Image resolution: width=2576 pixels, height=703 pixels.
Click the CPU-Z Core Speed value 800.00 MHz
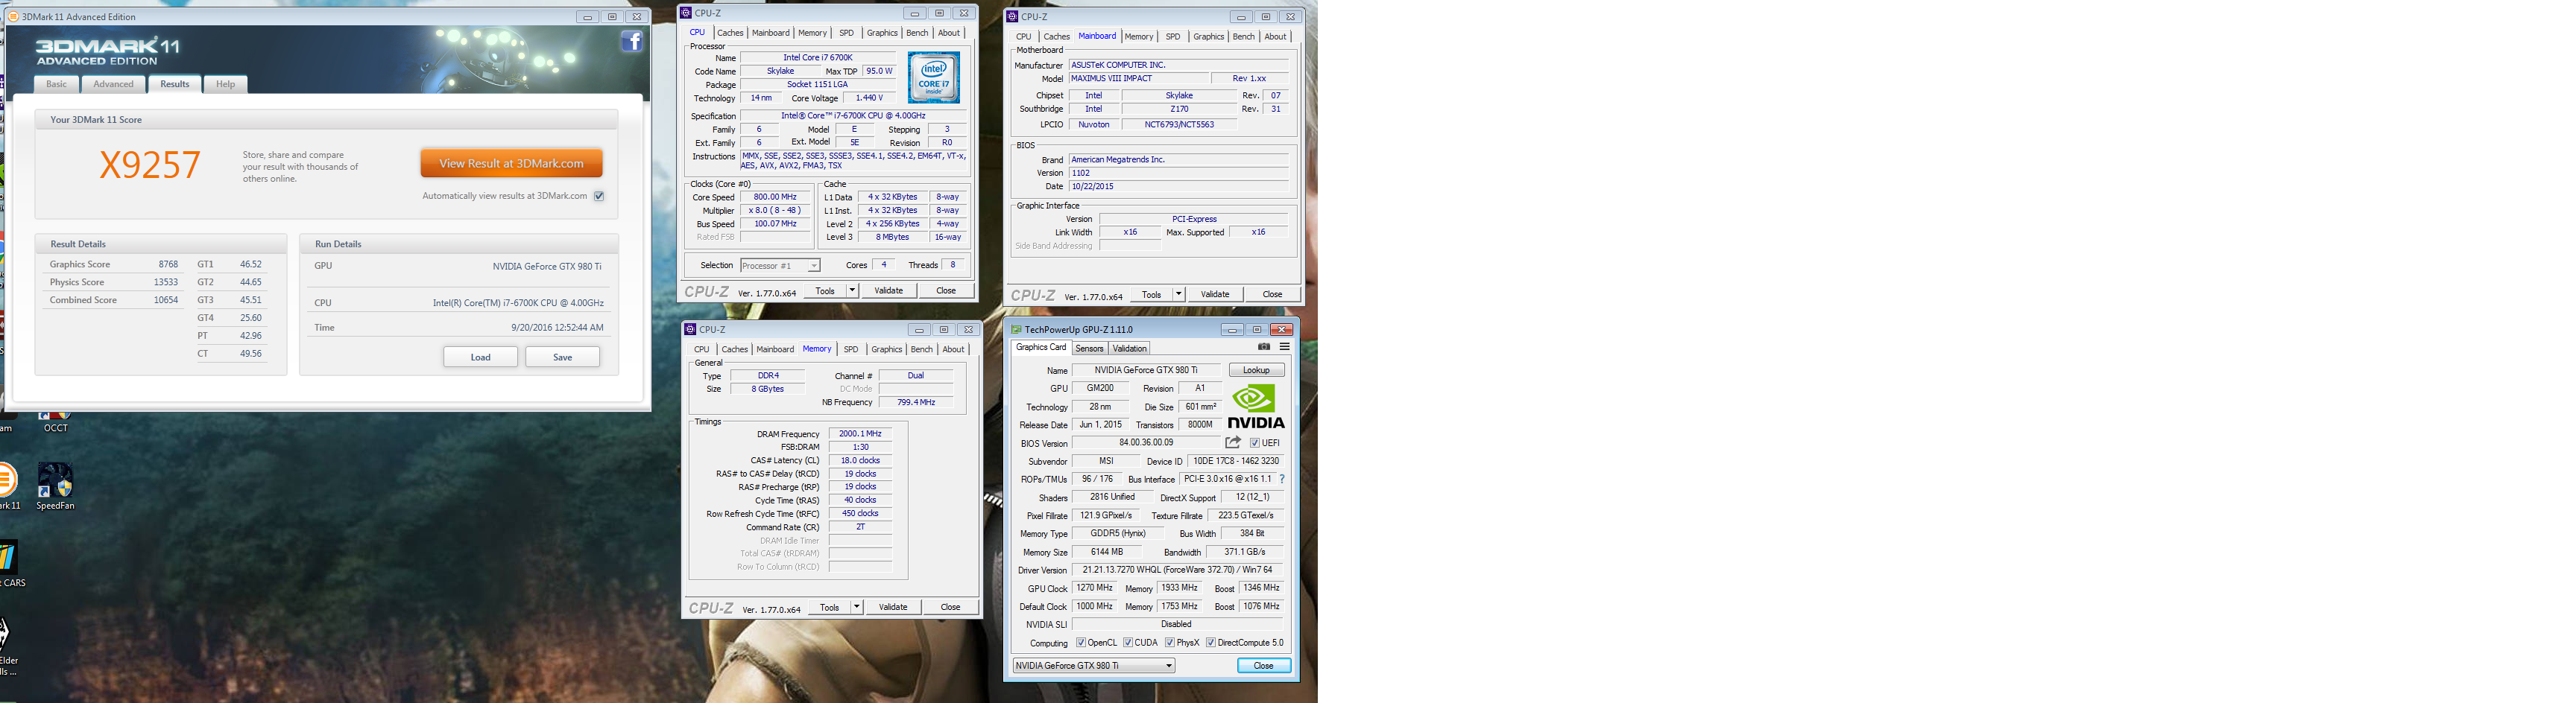776,197
